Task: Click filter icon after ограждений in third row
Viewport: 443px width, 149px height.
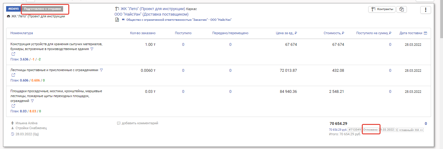Action: point(32,101)
